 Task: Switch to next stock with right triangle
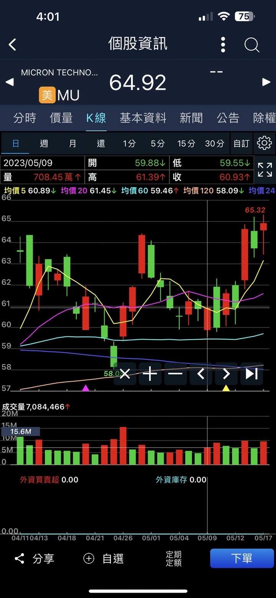pos(266,82)
